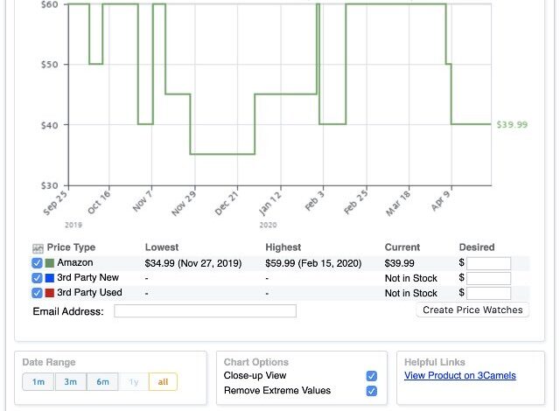Select the 6m date range
560x411 pixels.
102,382
